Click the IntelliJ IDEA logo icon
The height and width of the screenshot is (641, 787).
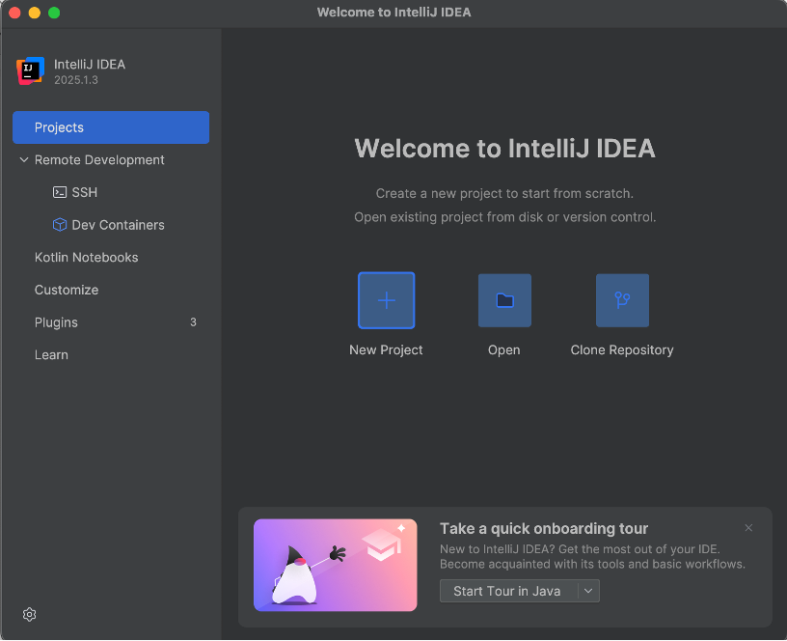coord(31,71)
